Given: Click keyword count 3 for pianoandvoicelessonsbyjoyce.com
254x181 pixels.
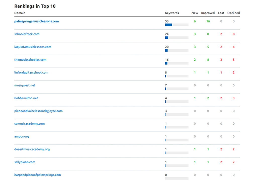Looking at the screenshot, I should pyautogui.click(x=166, y=111).
